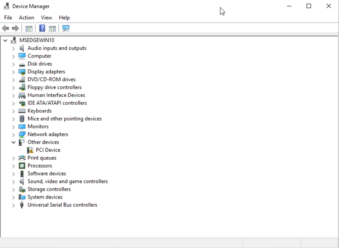Click the Back arrow toolbar icon
The image size is (339, 248).
coord(5,29)
